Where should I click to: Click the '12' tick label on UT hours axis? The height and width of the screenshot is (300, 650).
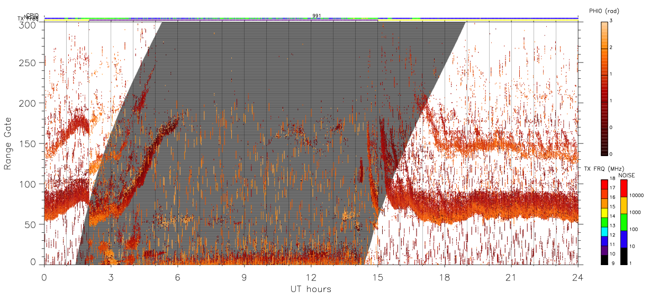click(x=311, y=277)
